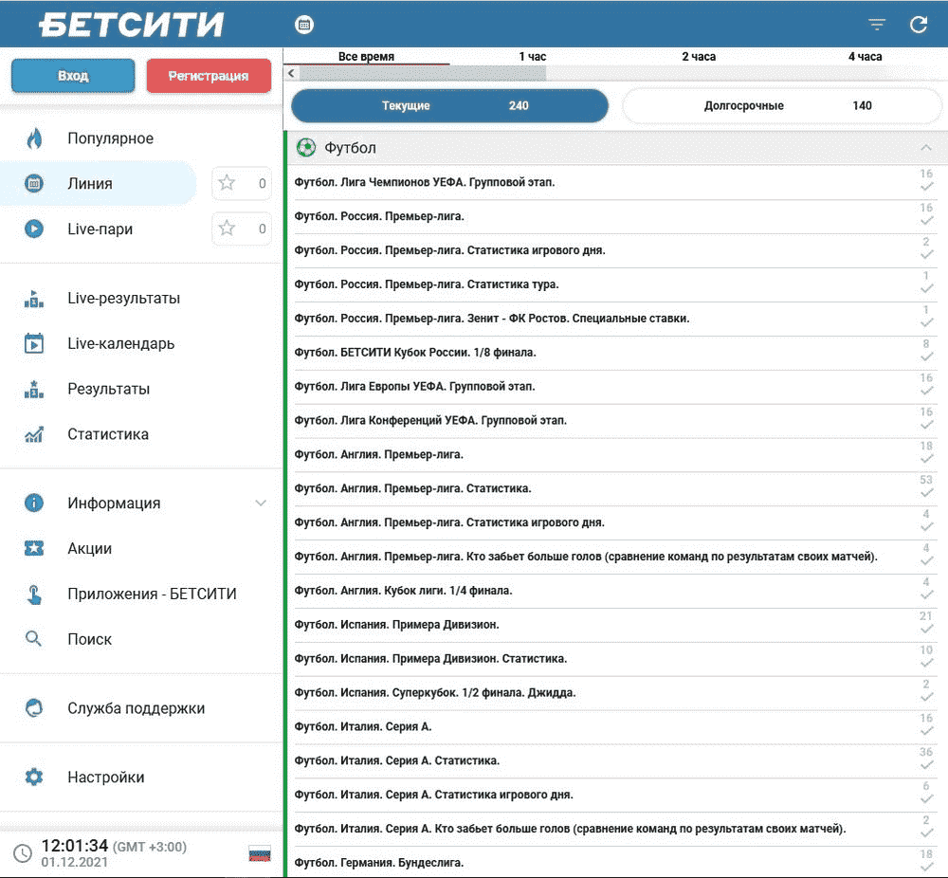Click the Приложения touch hand icon
This screenshot has width=948, height=878.
(x=34, y=594)
